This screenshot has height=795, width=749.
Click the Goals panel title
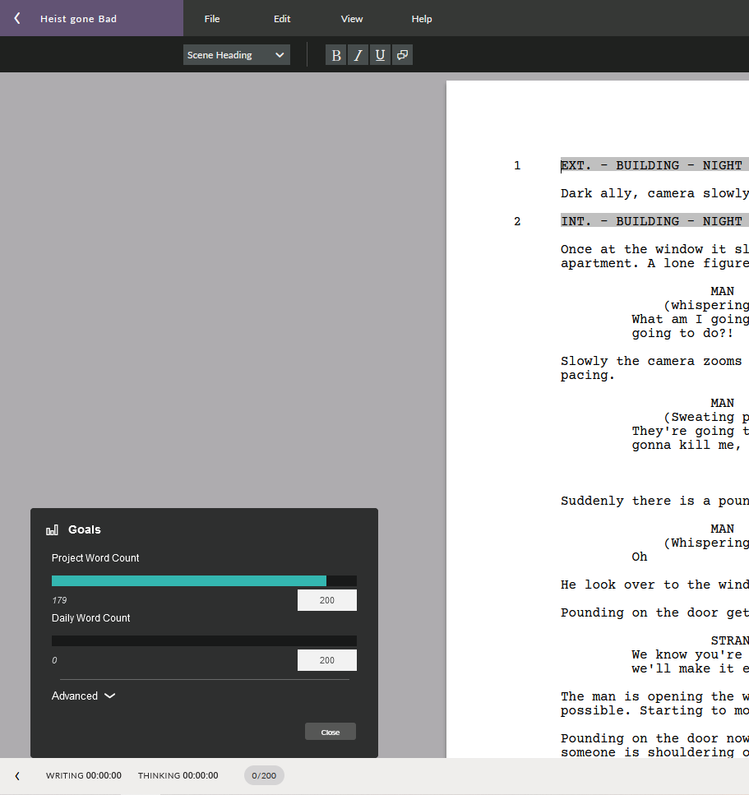pyautogui.click(x=85, y=529)
